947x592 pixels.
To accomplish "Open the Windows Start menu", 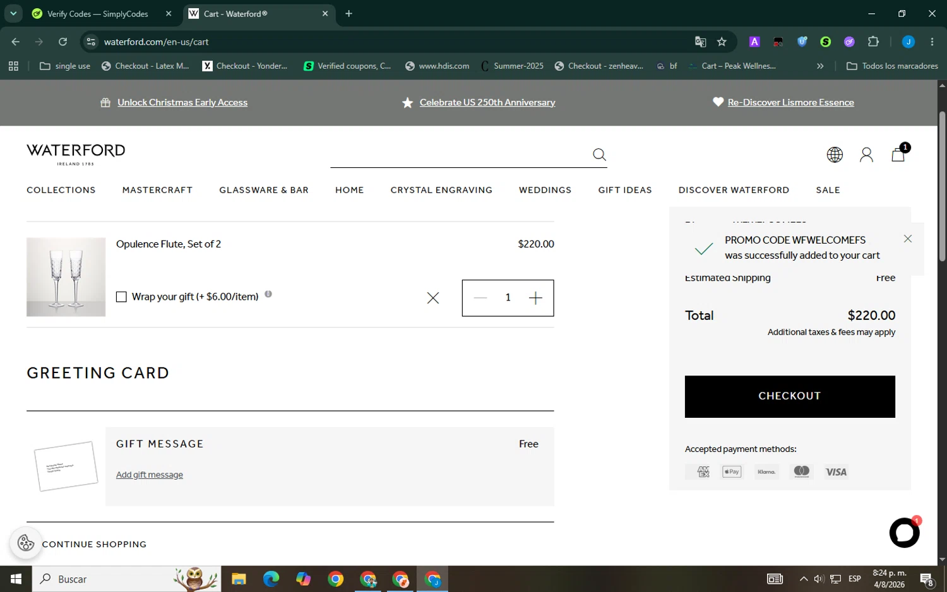I will (16, 579).
